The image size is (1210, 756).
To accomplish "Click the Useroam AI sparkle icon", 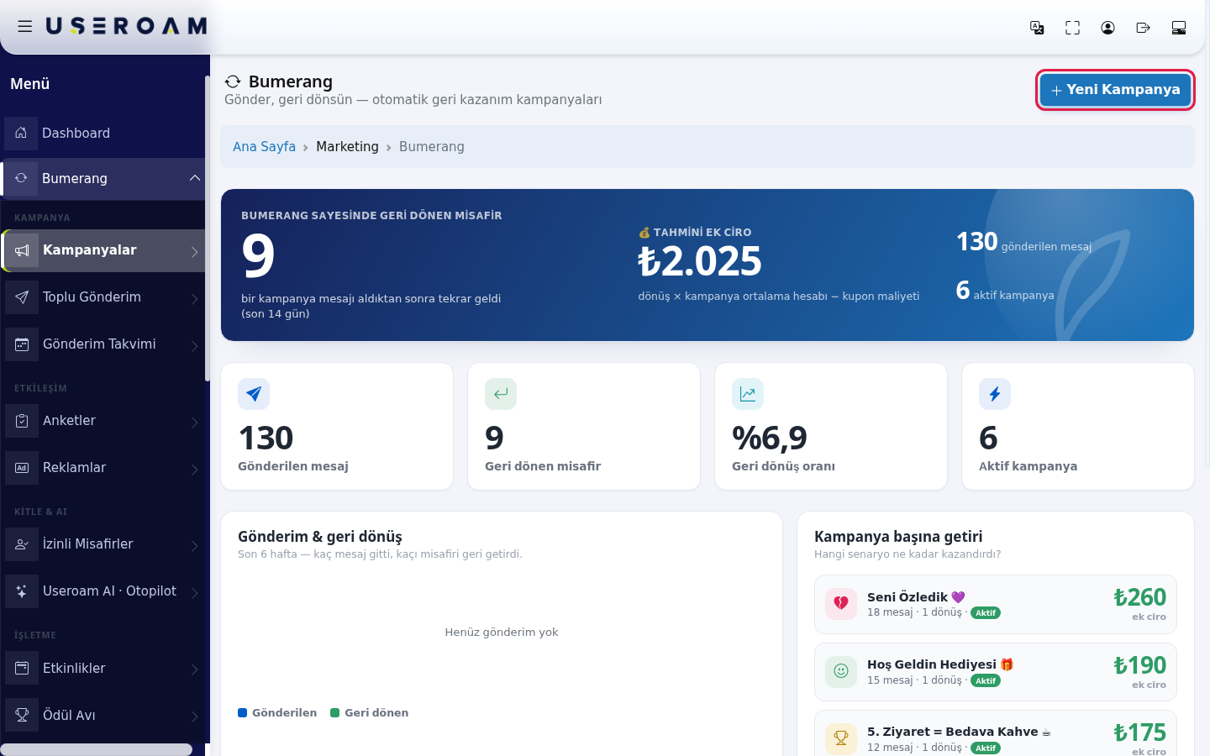I will (22, 591).
